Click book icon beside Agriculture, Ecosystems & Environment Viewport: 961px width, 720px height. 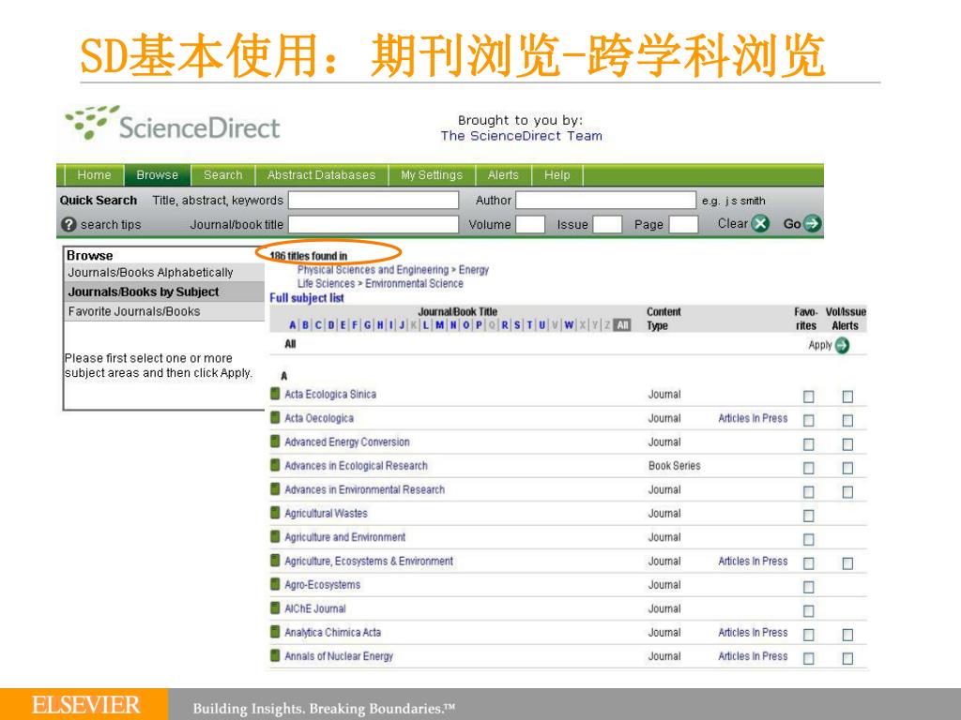pyautogui.click(x=275, y=561)
